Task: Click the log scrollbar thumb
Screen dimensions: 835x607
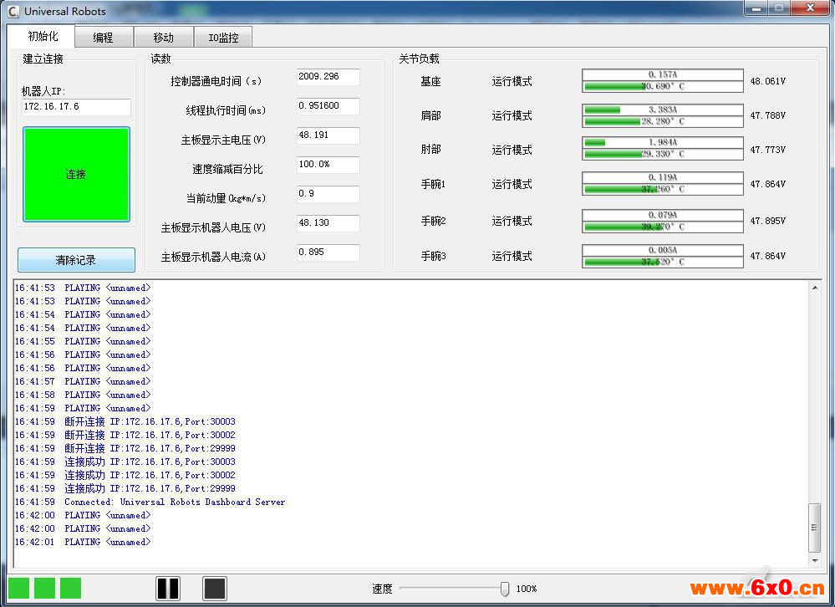Action: [x=815, y=528]
